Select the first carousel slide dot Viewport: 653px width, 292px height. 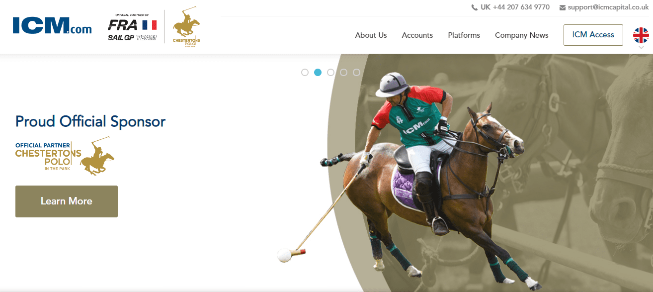tap(305, 73)
